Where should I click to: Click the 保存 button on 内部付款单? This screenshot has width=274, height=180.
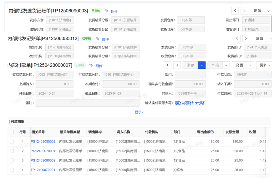coord(190,65)
